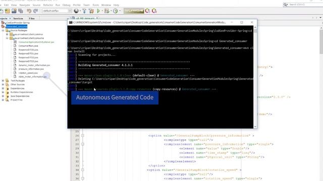Viewport: 323px width, 181px height.
Task: Click the Redo toolbar icon
Action: (x=35, y=11)
